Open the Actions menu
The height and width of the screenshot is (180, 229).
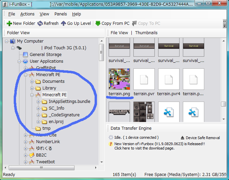[27, 14]
